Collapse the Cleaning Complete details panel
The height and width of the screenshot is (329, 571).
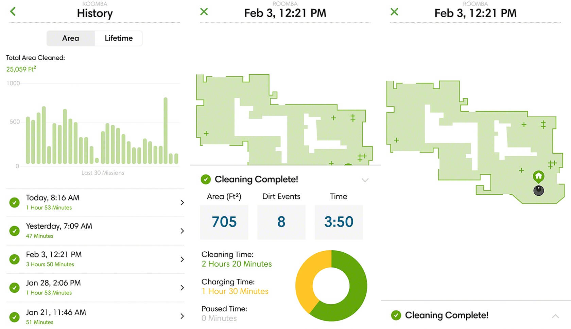point(365,180)
